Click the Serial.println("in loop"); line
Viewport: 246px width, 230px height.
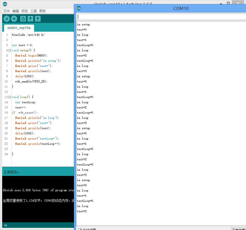[37, 118]
